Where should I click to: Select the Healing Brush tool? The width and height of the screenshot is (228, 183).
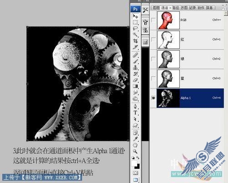pos(135,55)
